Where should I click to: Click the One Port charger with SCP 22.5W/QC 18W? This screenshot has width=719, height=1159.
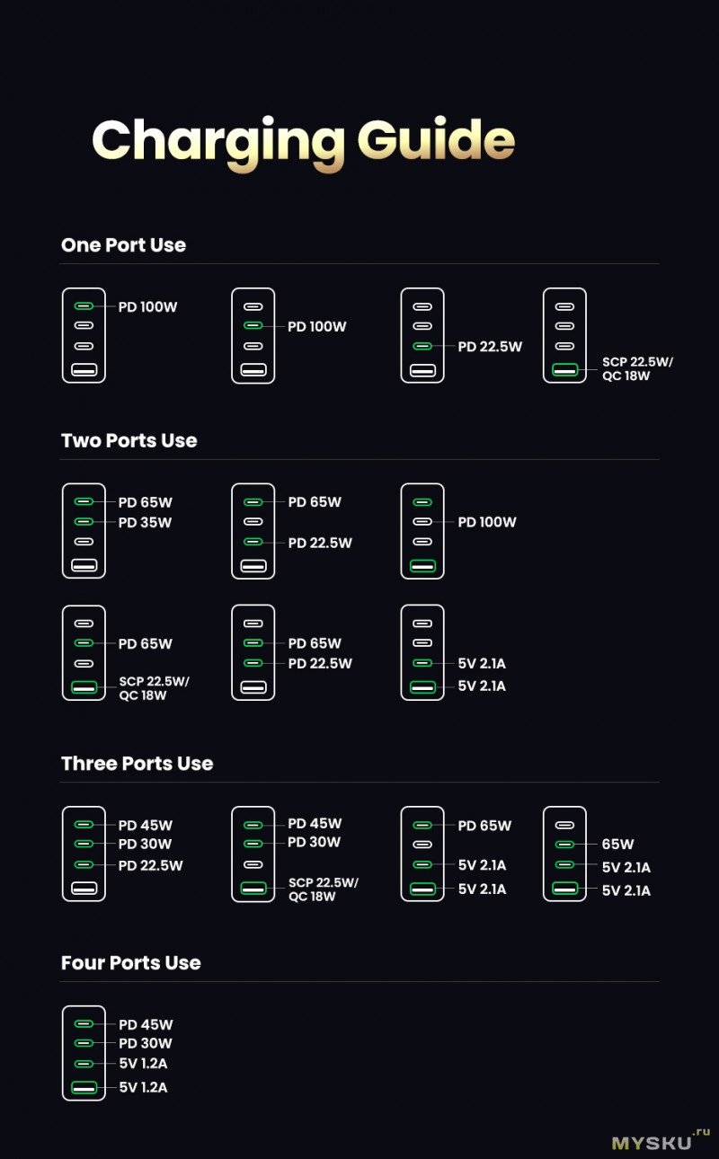564,335
